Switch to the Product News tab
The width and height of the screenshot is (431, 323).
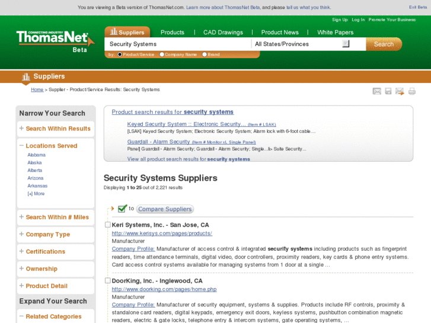[x=280, y=33]
